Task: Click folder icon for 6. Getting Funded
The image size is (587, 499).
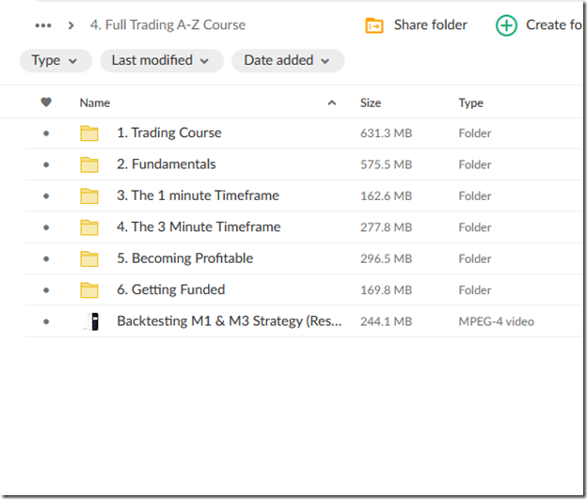Action: (89, 289)
